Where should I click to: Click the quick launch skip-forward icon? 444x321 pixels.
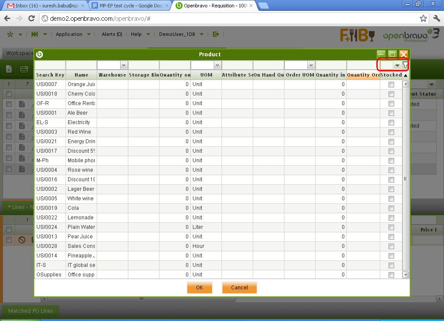(x=35, y=34)
